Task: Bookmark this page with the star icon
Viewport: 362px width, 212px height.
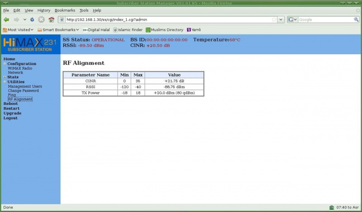Action: point(274,19)
